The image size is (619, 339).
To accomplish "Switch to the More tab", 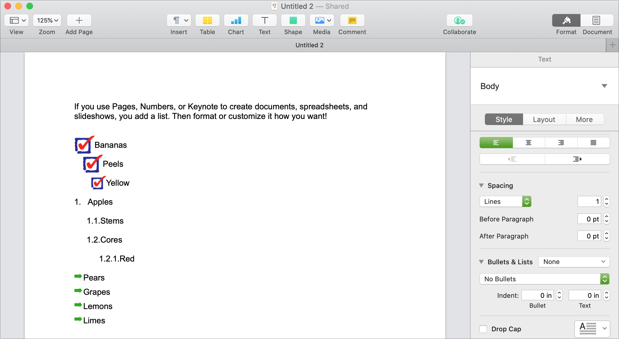I will [x=585, y=120].
